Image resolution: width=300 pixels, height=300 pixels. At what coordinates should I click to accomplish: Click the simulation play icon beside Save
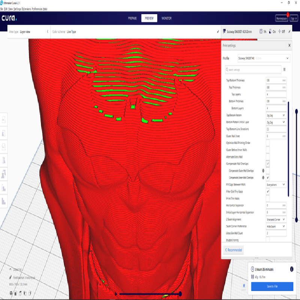click(x=244, y=286)
